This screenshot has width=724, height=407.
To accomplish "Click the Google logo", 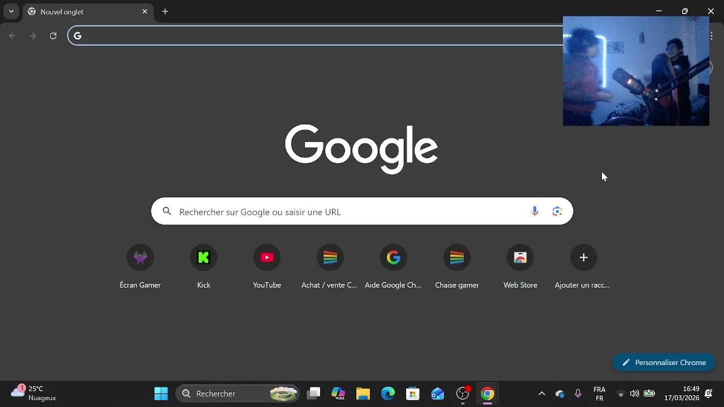I will click(x=361, y=149).
